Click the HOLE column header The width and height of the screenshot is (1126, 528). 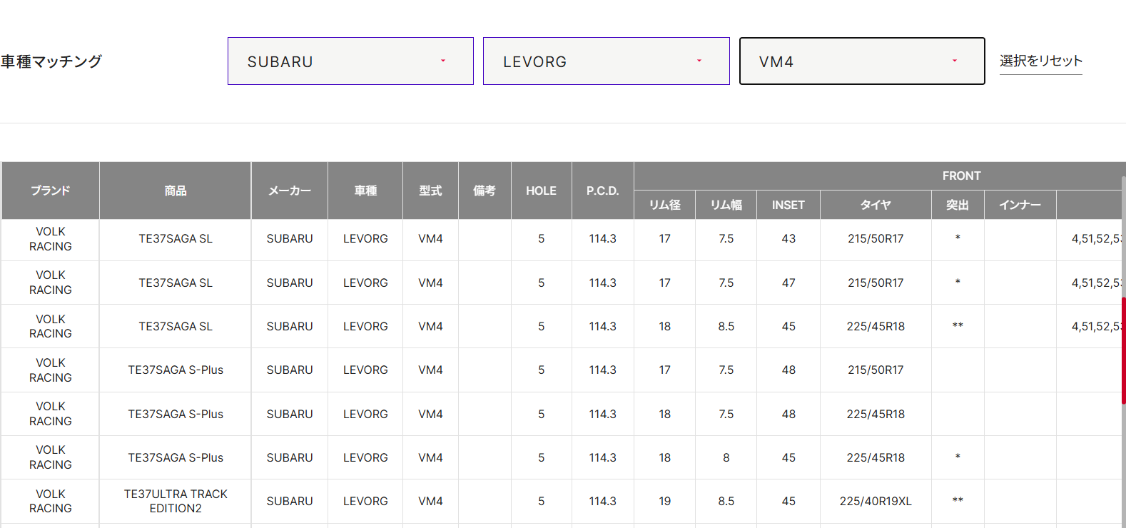point(541,191)
